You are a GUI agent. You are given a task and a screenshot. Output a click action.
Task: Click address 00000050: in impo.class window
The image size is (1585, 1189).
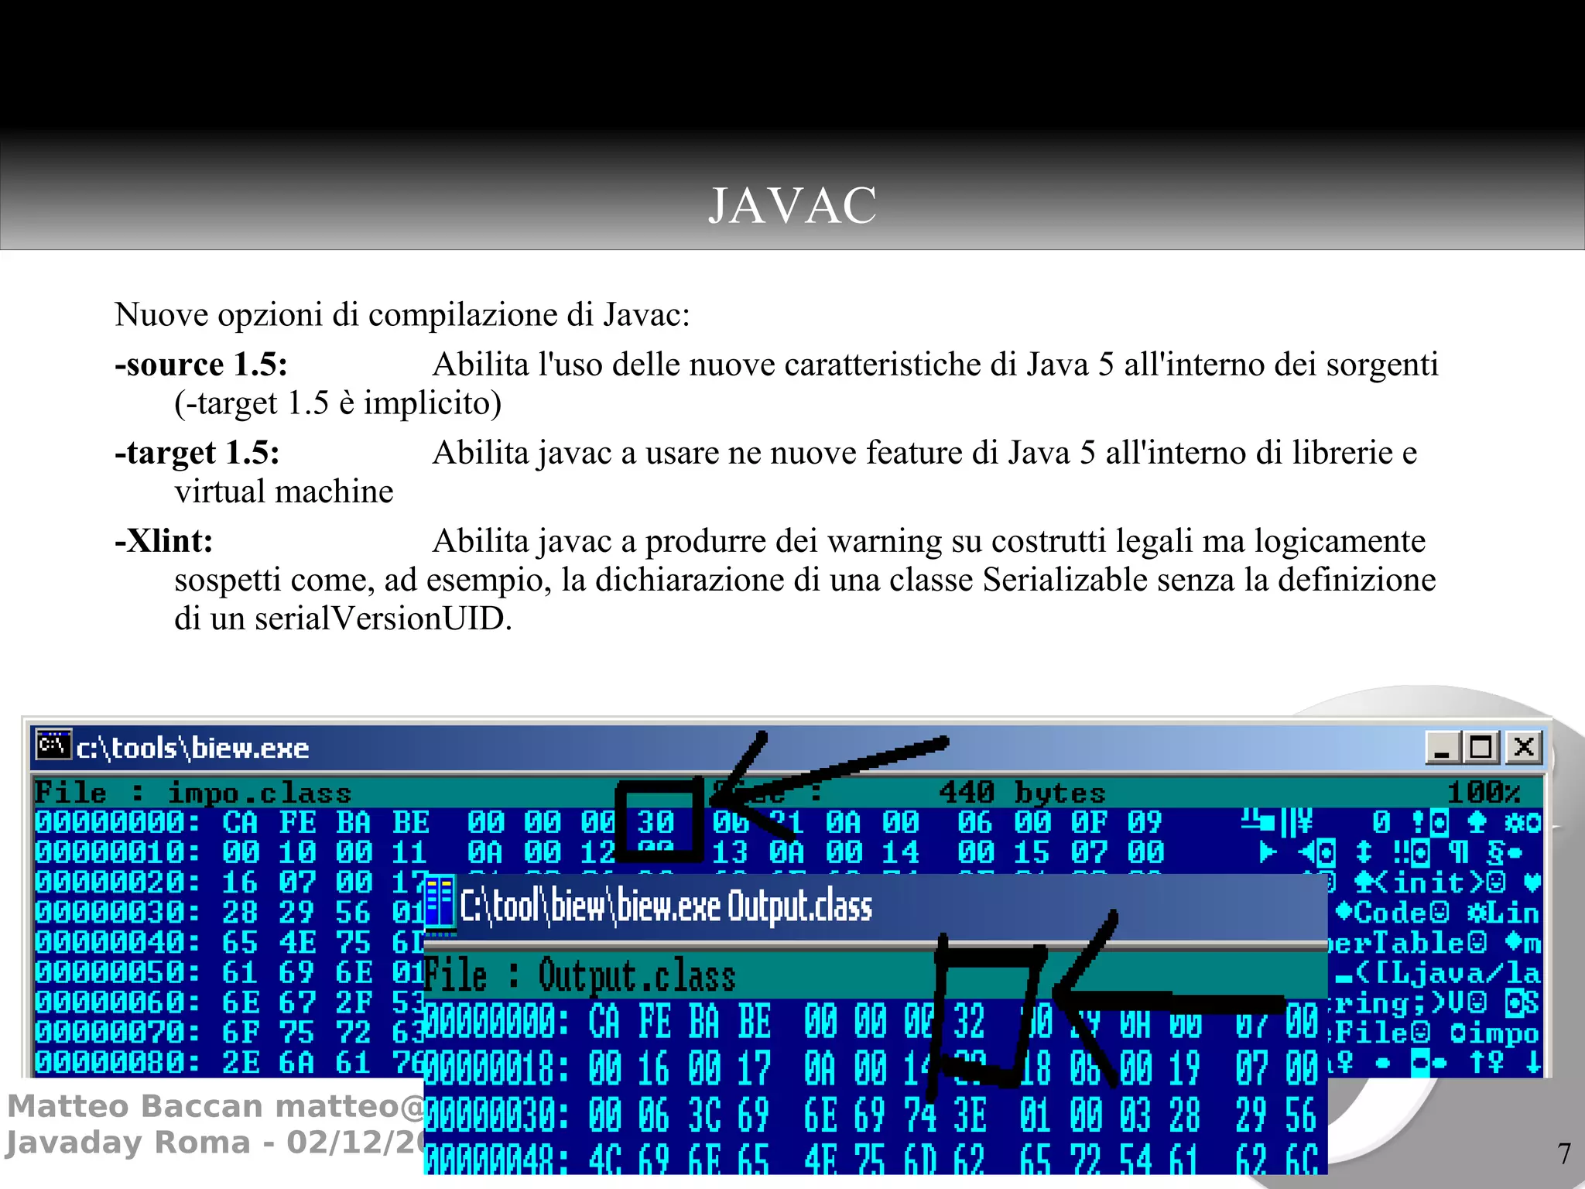[118, 973]
